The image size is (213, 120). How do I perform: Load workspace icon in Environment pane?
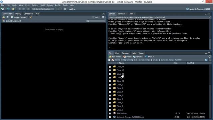tap(4, 17)
